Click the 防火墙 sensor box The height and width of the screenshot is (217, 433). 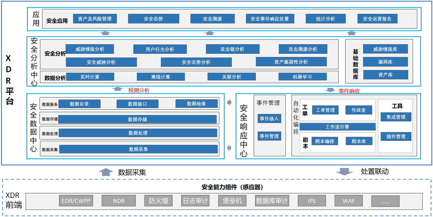pos(158,201)
